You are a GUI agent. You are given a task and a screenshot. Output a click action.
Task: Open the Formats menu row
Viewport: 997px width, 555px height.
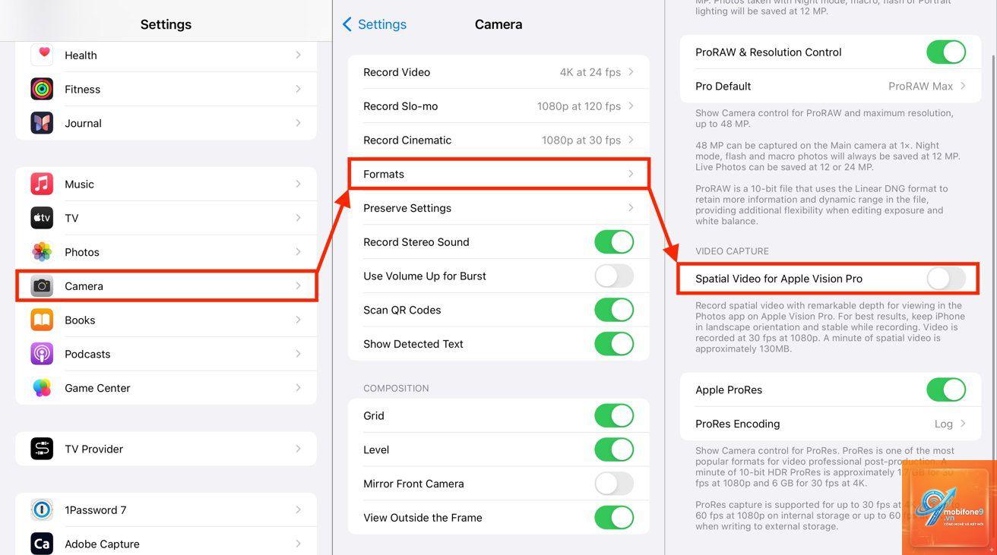click(x=498, y=174)
